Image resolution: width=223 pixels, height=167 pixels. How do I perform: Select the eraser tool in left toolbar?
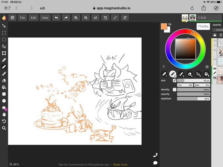tap(4, 80)
